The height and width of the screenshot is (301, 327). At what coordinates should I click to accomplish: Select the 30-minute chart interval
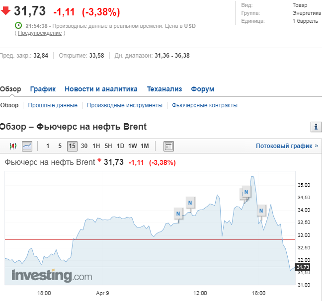tap(84, 146)
